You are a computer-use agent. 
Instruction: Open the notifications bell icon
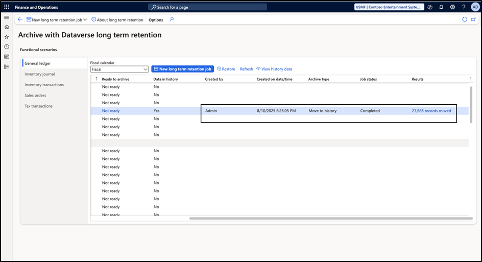coord(441,7)
